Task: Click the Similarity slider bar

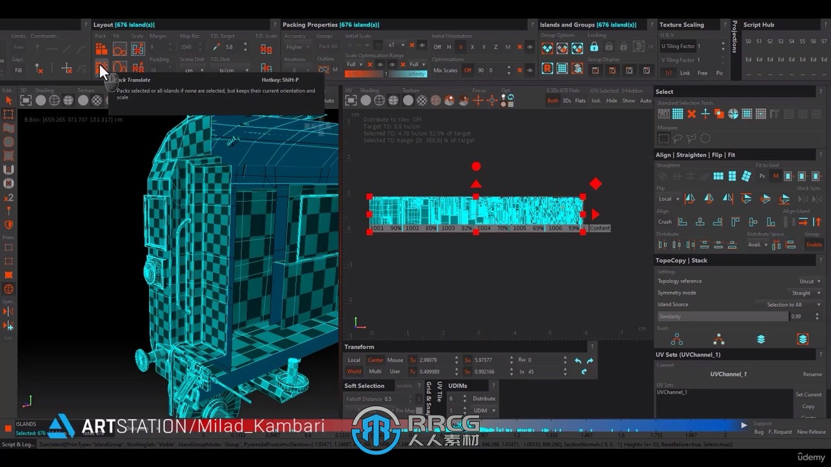Action: pyautogui.click(x=723, y=317)
